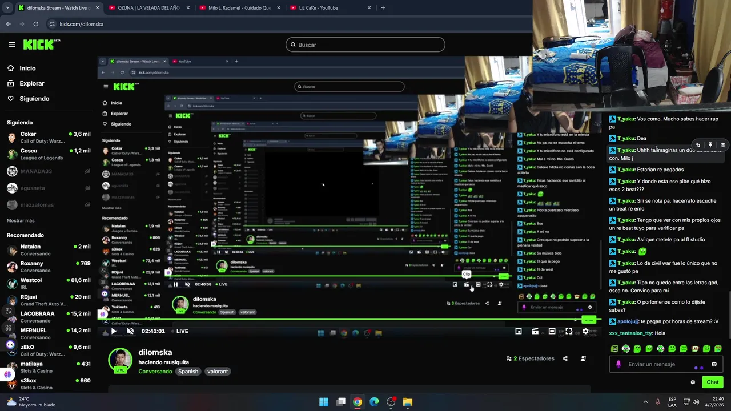Select the Spanish language tag
This screenshot has width=731, height=411.
[188, 372]
